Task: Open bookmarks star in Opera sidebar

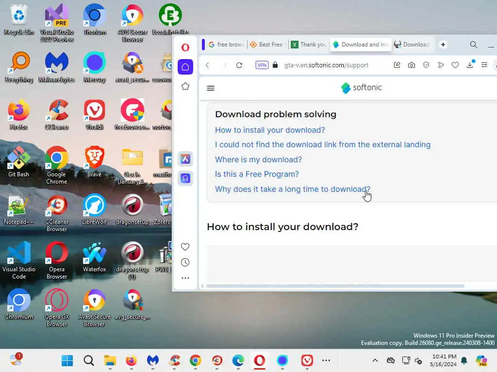Action: [185, 86]
